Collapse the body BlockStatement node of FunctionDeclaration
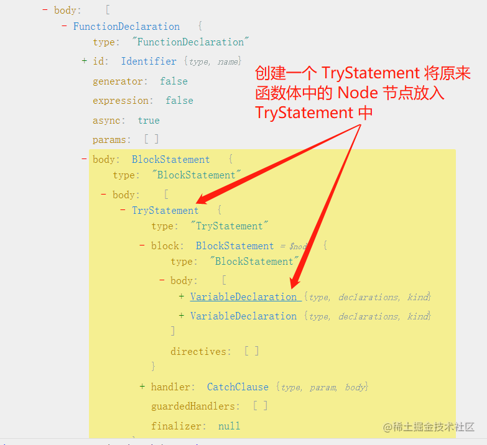 pyautogui.click(x=84, y=159)
